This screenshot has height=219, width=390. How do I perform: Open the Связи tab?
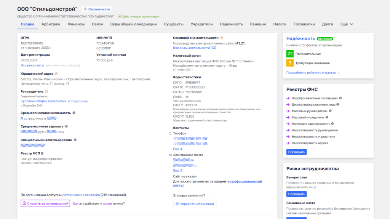pyautogui.click(x=97, y=24)
